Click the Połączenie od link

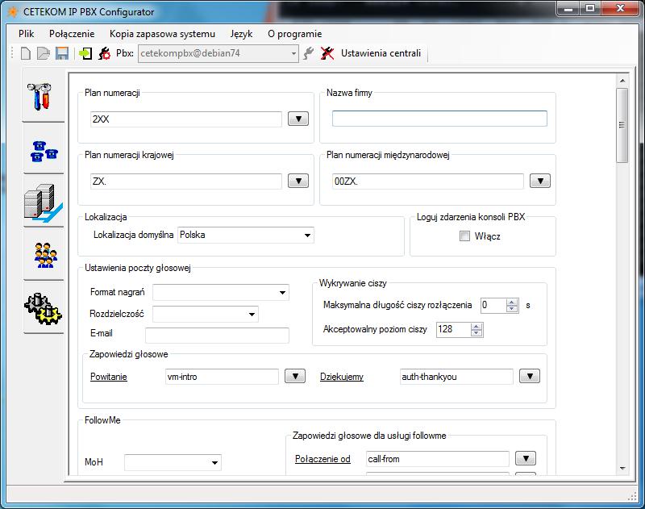point(322,459)
